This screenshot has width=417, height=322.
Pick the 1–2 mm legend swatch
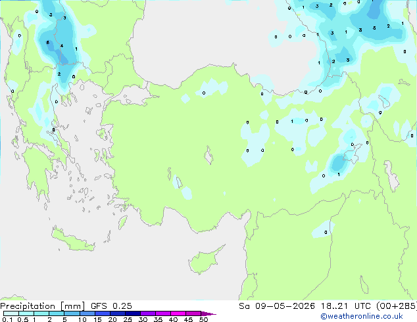click(41, 313)
